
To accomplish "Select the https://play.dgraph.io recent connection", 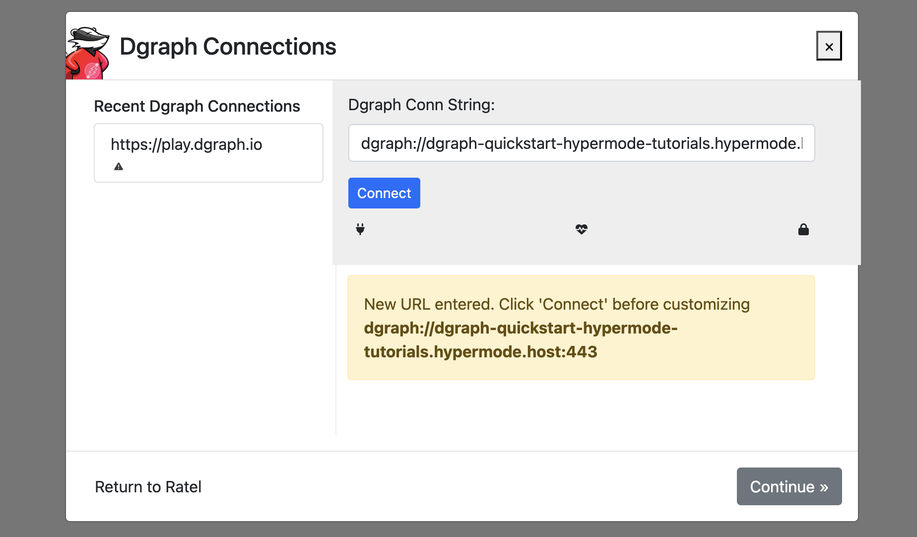I will pos(187,144).
